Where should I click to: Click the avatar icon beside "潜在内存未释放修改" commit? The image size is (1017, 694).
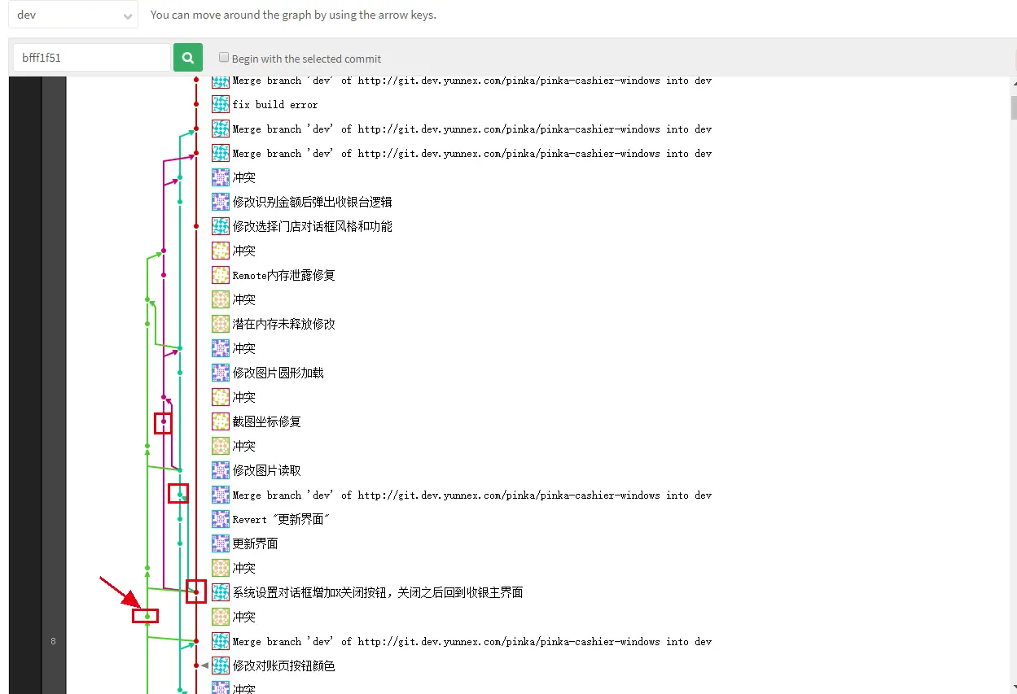click(220, 324)
